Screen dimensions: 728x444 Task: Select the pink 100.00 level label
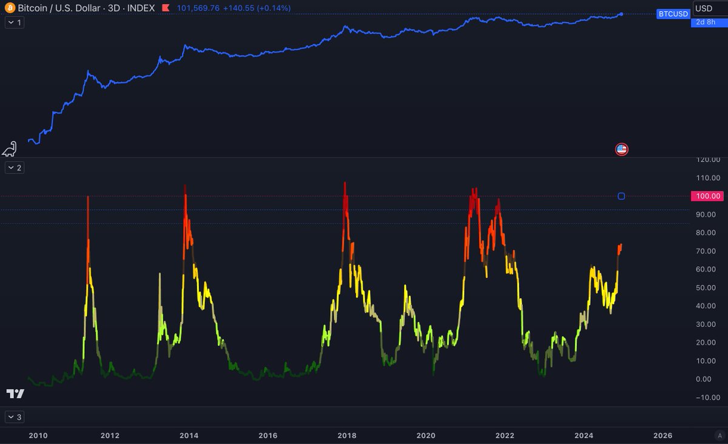[x=708, y=196]
